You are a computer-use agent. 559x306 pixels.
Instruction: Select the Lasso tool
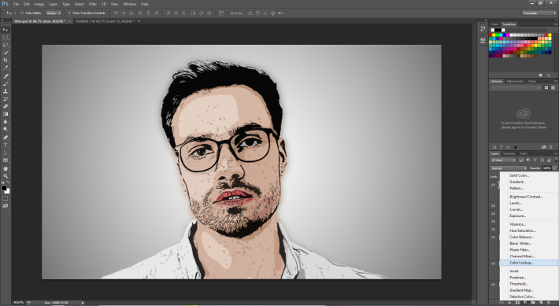click(x=6, y=45)
